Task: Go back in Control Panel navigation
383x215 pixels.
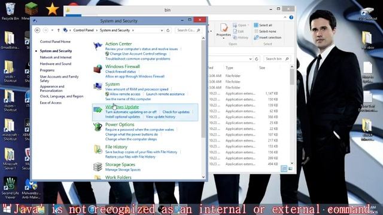Action: (37, 30)
